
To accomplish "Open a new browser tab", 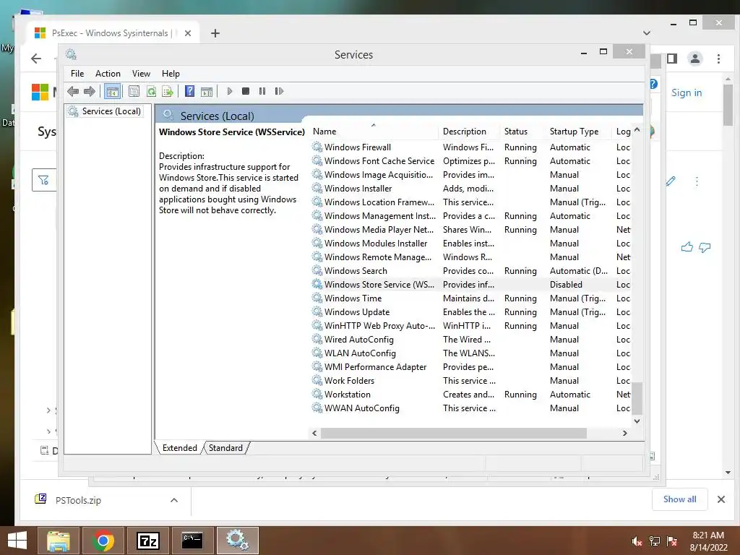I will click(x=215, y=33).
